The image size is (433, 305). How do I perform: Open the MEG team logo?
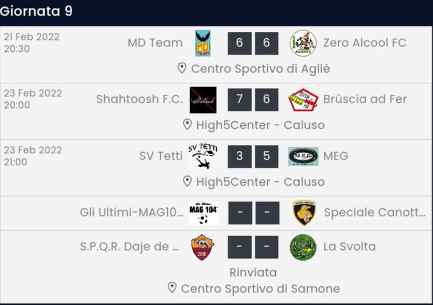303,156
